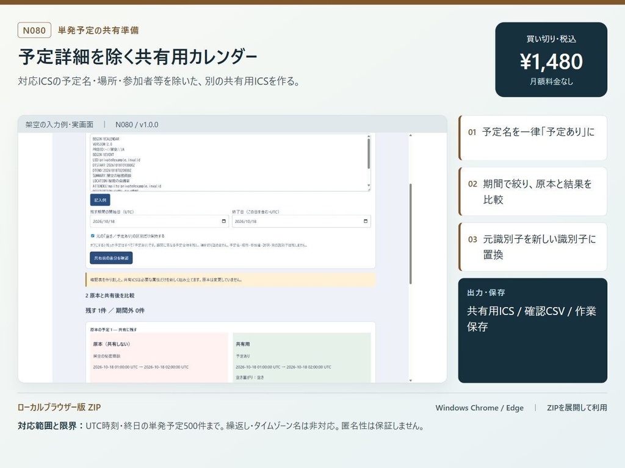Screen dimensions: 625x468
Task: Click the summary 残す 1件 ／ 期間外 0件
Action: (x=115, y=310)
